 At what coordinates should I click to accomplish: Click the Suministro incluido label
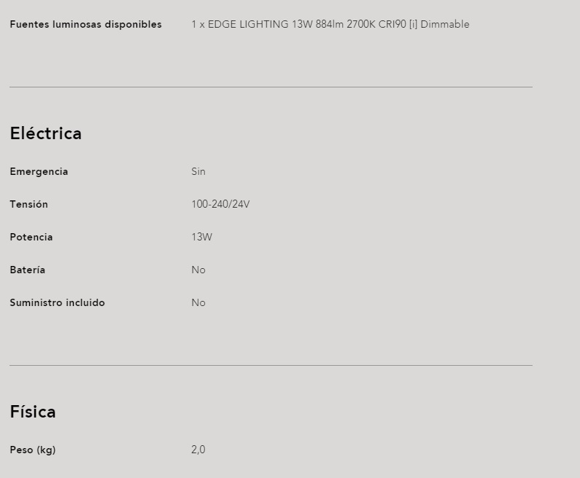(58, 303)
